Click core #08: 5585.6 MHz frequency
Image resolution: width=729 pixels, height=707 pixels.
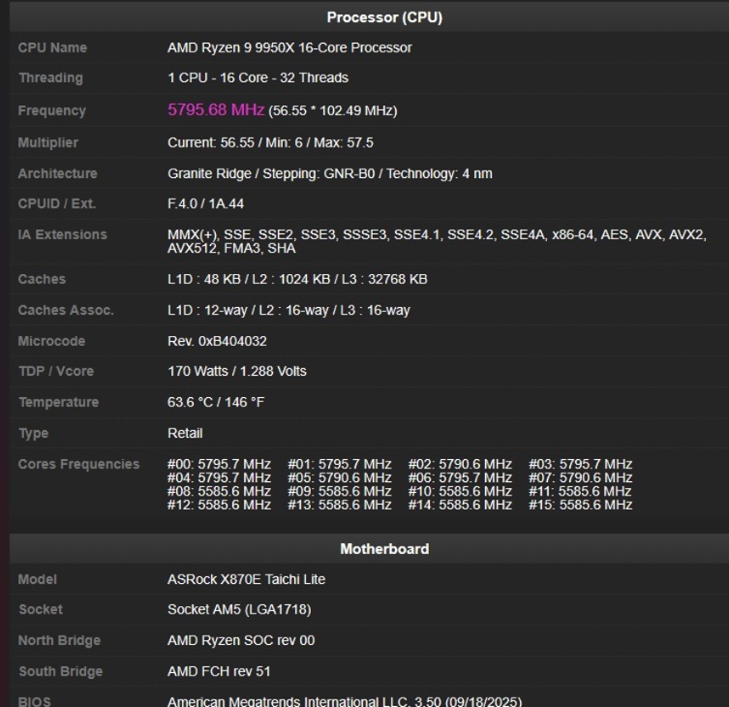tap(219, 491)
